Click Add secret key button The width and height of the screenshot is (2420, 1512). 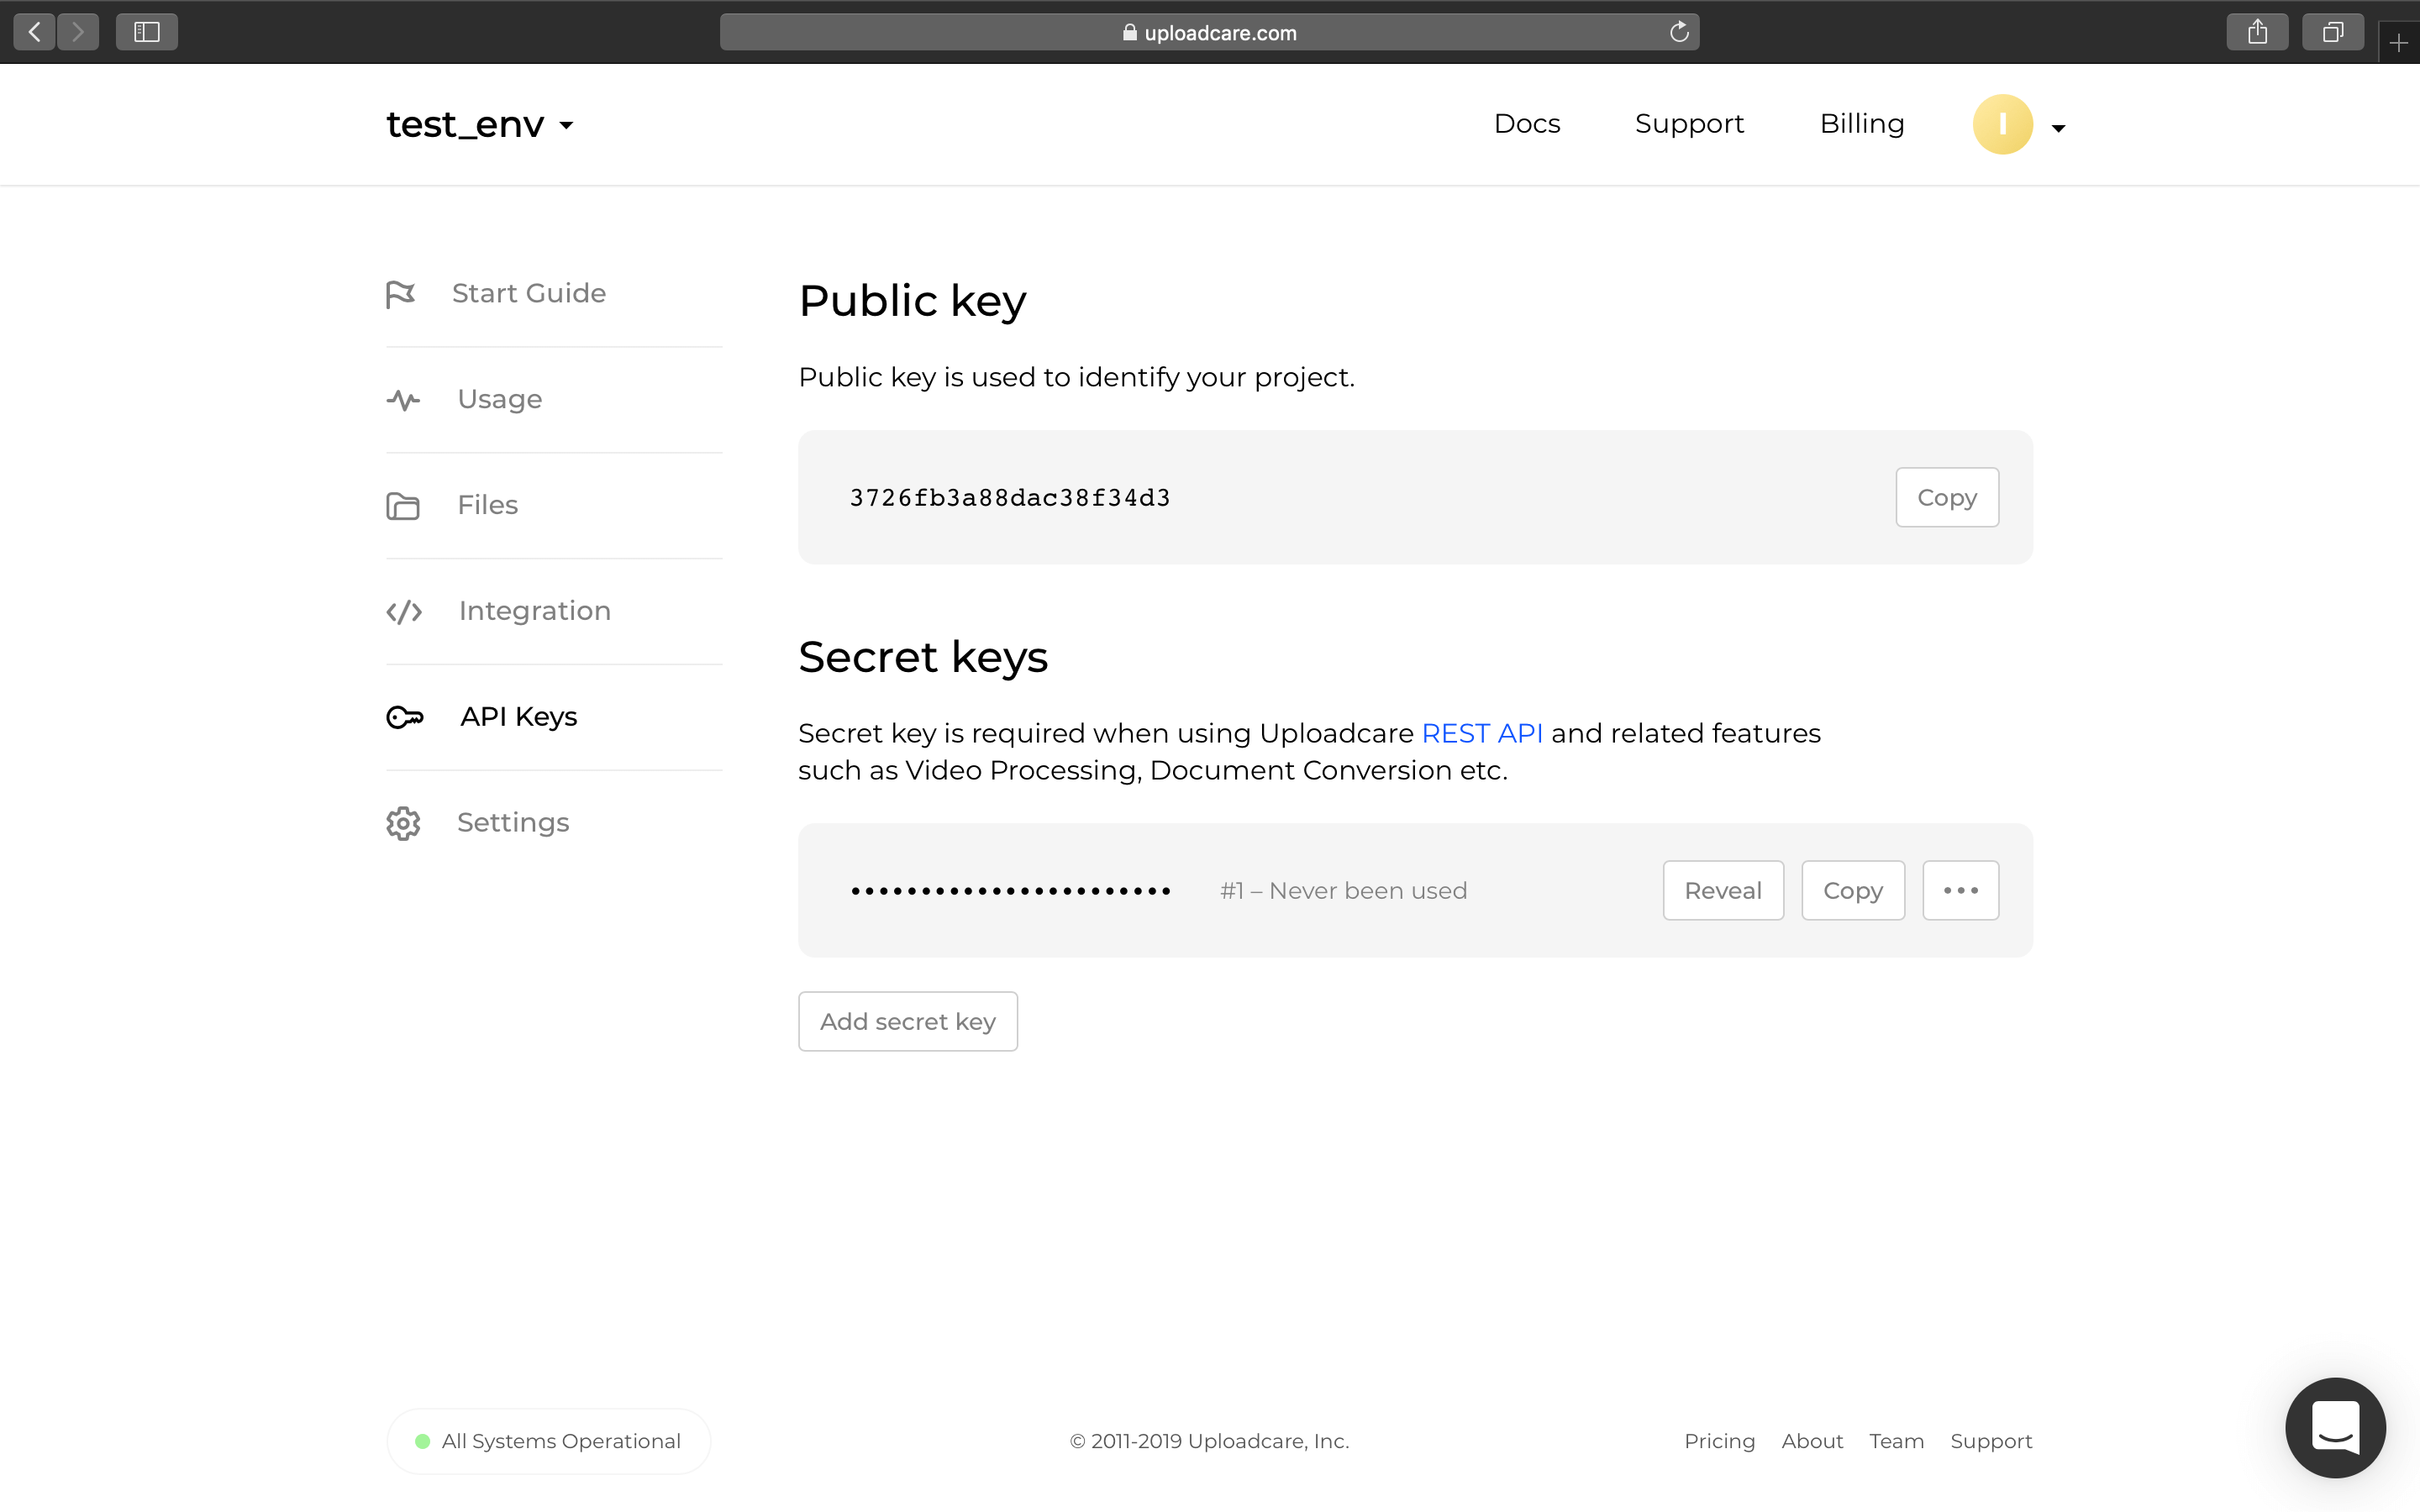(x=907, y=1021)
